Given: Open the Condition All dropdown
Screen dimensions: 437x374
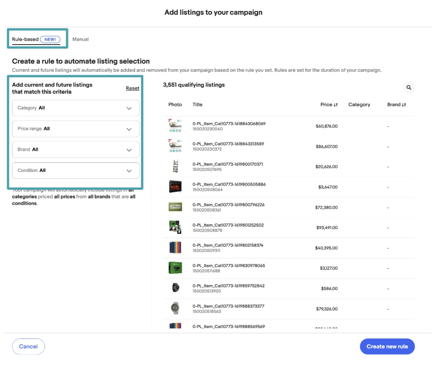Looking at the screenshot, I should click(76, 171).
